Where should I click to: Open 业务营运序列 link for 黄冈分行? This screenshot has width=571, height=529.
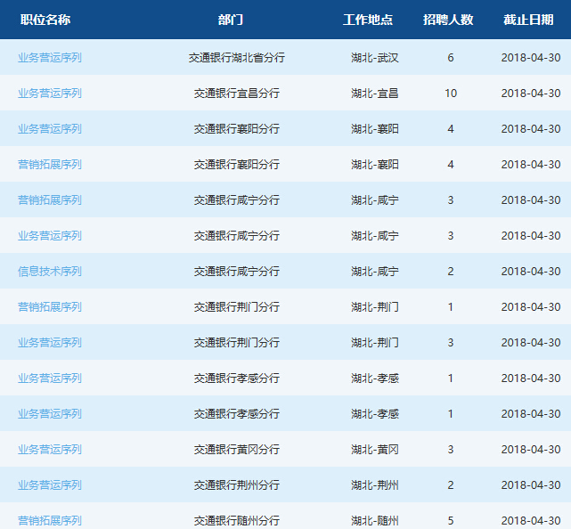tap(50, 450)
